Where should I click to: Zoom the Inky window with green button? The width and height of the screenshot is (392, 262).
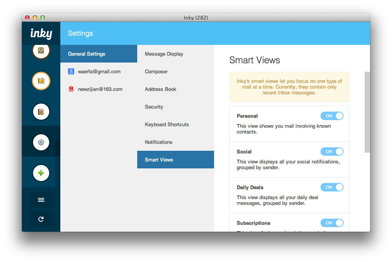coord(43,18)
